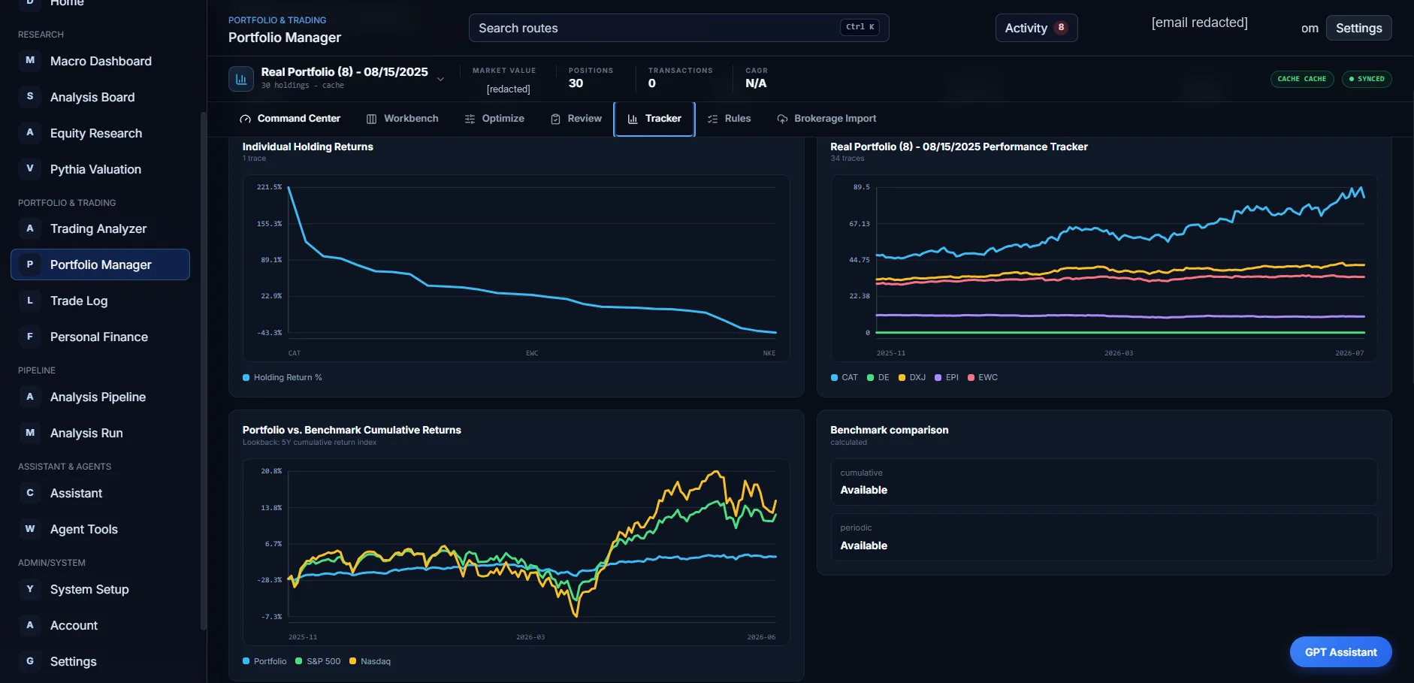Toggle DXJ trace in legend
The image size is (1414, 683).
coord(912,377)
